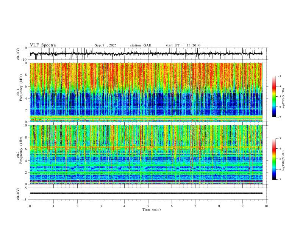Viewport: 300px width, 231px height.
Task: Select the date text "Sep. 7 , 2025"
Action: pyautogui.click(x=106, y=45)
